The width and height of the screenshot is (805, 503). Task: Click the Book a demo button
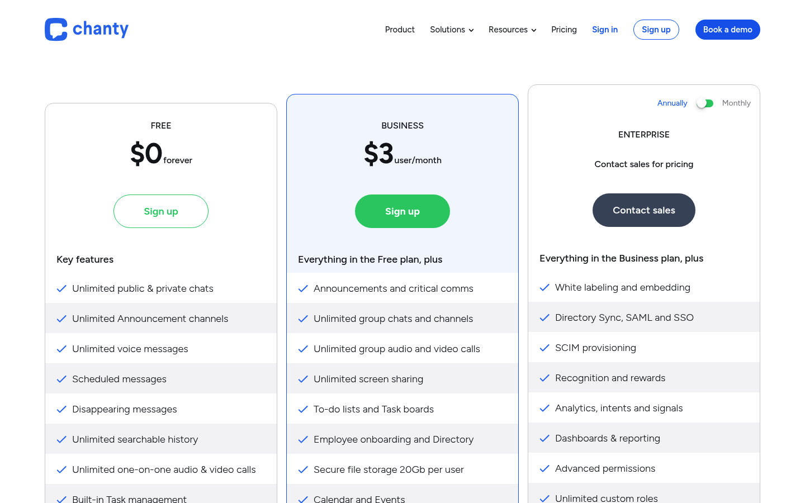tap(728, 30)
